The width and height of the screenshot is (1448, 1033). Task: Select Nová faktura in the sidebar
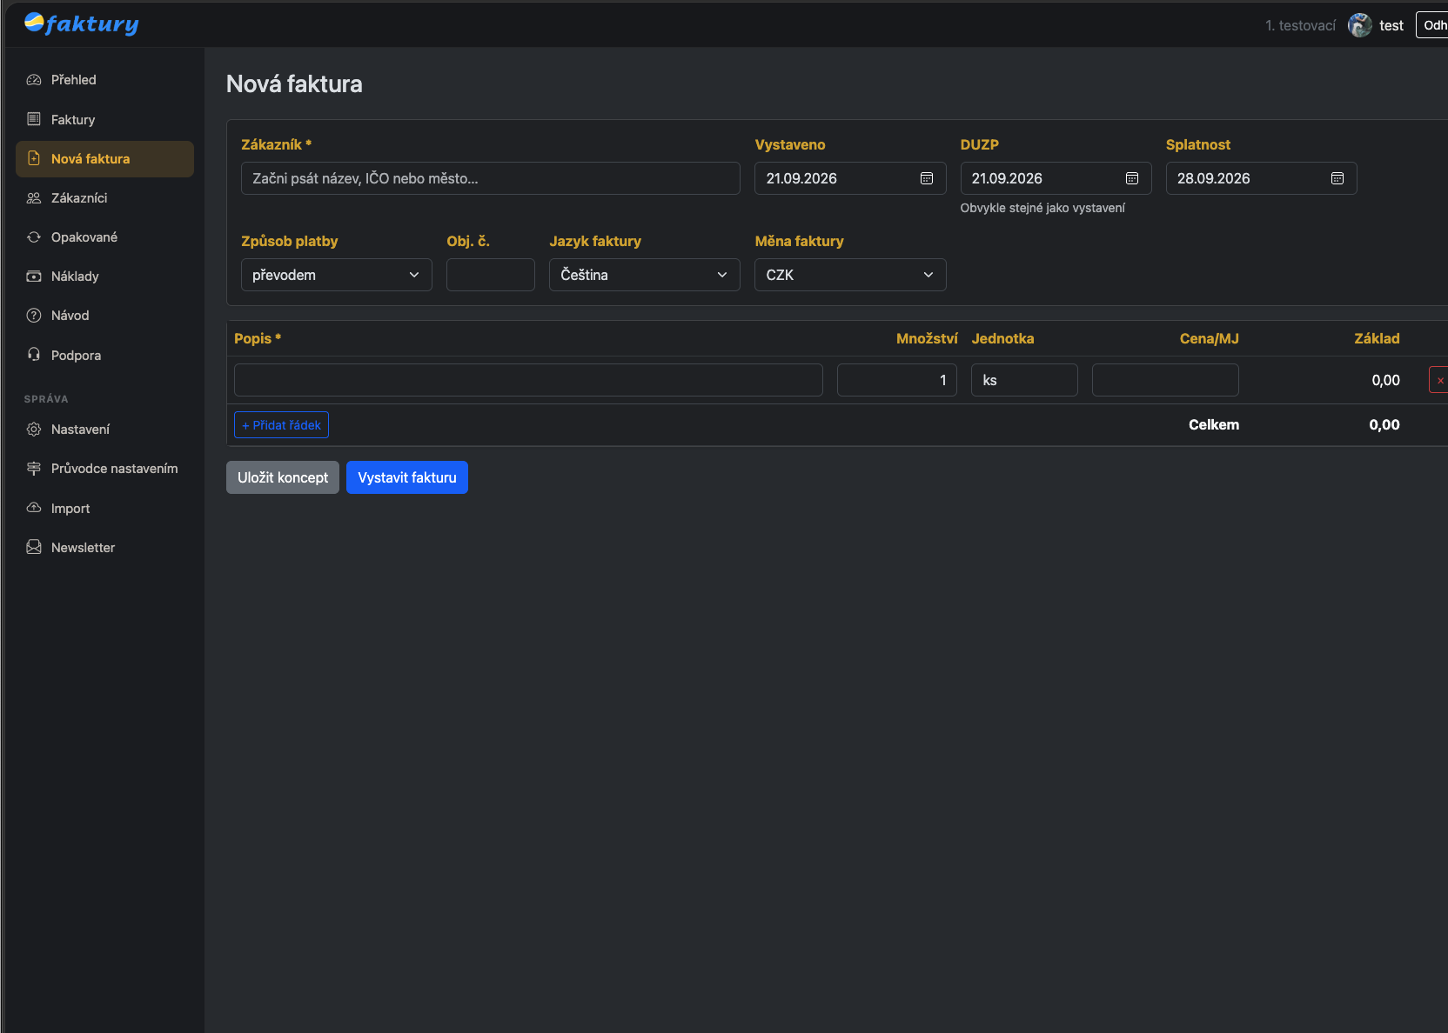[x=104, y=159]
